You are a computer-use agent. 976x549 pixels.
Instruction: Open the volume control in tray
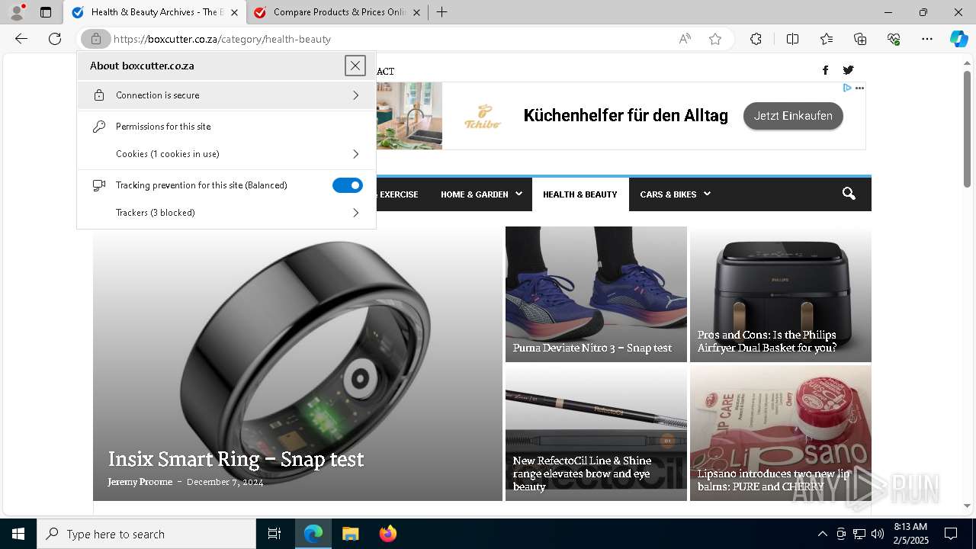point(877,534)
